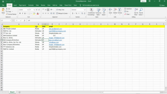This screenshot has width=167, height=94.
Task: Toggle Middle Align button
Action: 46,10
